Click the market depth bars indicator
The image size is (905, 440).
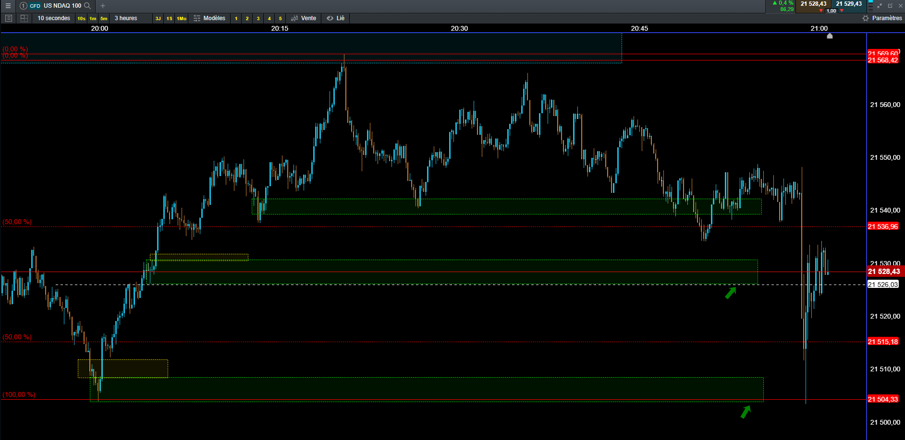pyautogui.click(x=870, y=6)
